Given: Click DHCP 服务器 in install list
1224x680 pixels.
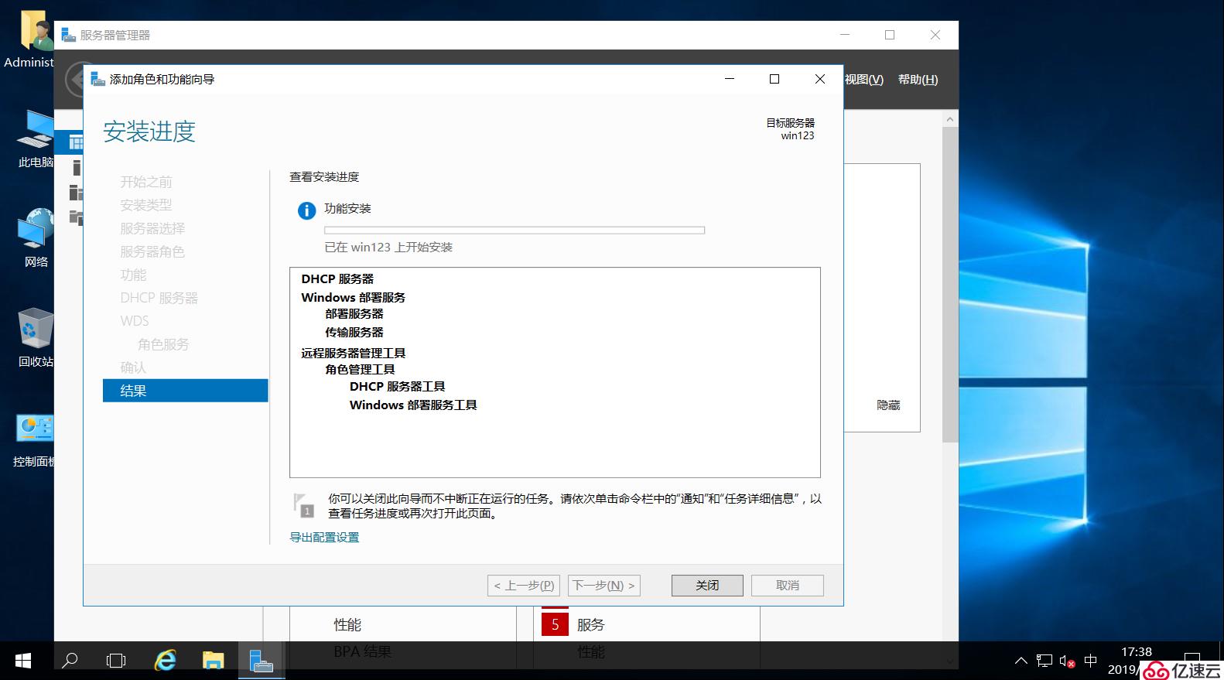Looking at the screenshot, I should click(337, 278).
